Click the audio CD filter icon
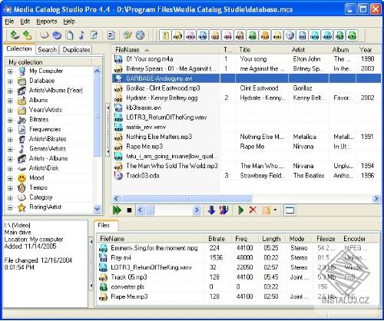Image resolution: width=384 pixels, height=321 pixels. coord(290,35)
